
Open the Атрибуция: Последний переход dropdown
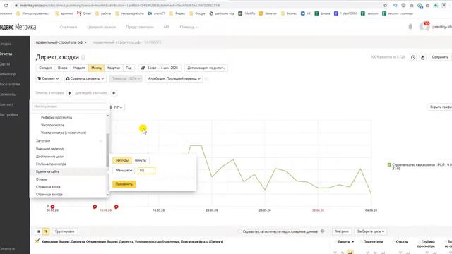[174, 78]
